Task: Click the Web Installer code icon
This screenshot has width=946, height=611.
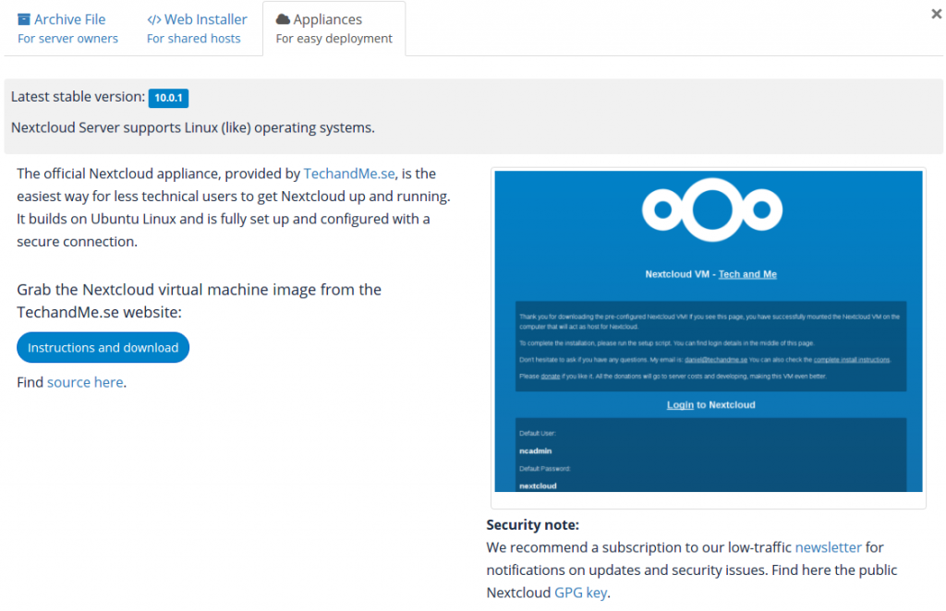Action: (x=154, y=19)
